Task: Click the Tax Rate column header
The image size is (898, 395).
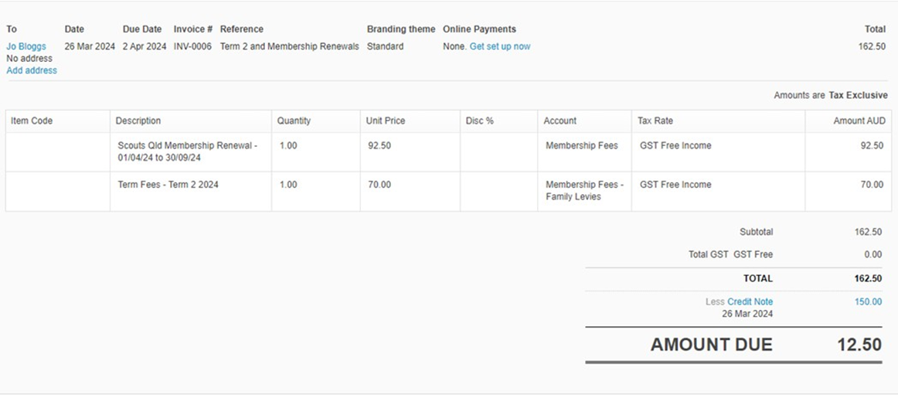Action: [x=655, y=121]
